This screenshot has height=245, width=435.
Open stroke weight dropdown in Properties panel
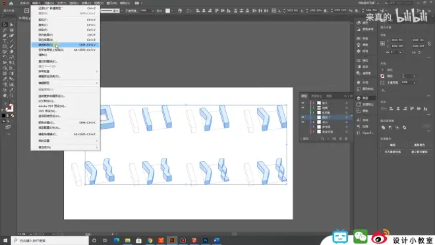[x=415, y=76]
